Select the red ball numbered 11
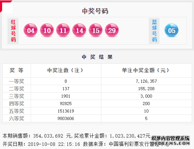Viewport: 194px width, 149px height. (63, 30)
